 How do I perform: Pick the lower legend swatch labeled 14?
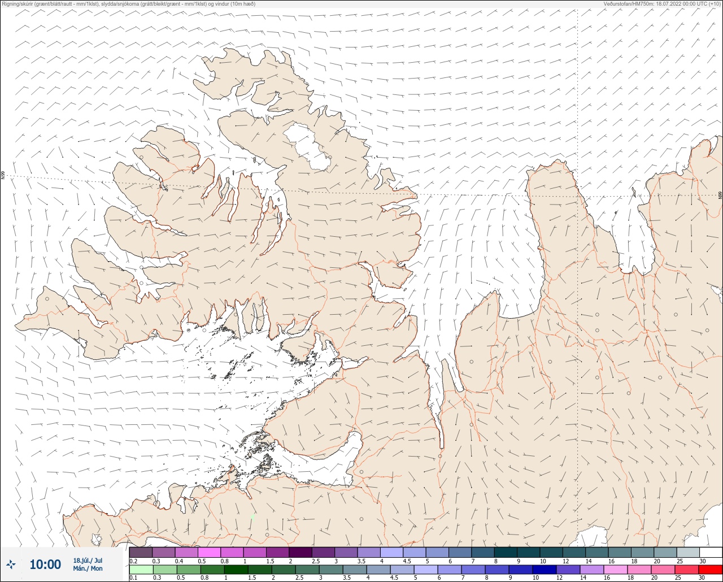tap(592, 570)
